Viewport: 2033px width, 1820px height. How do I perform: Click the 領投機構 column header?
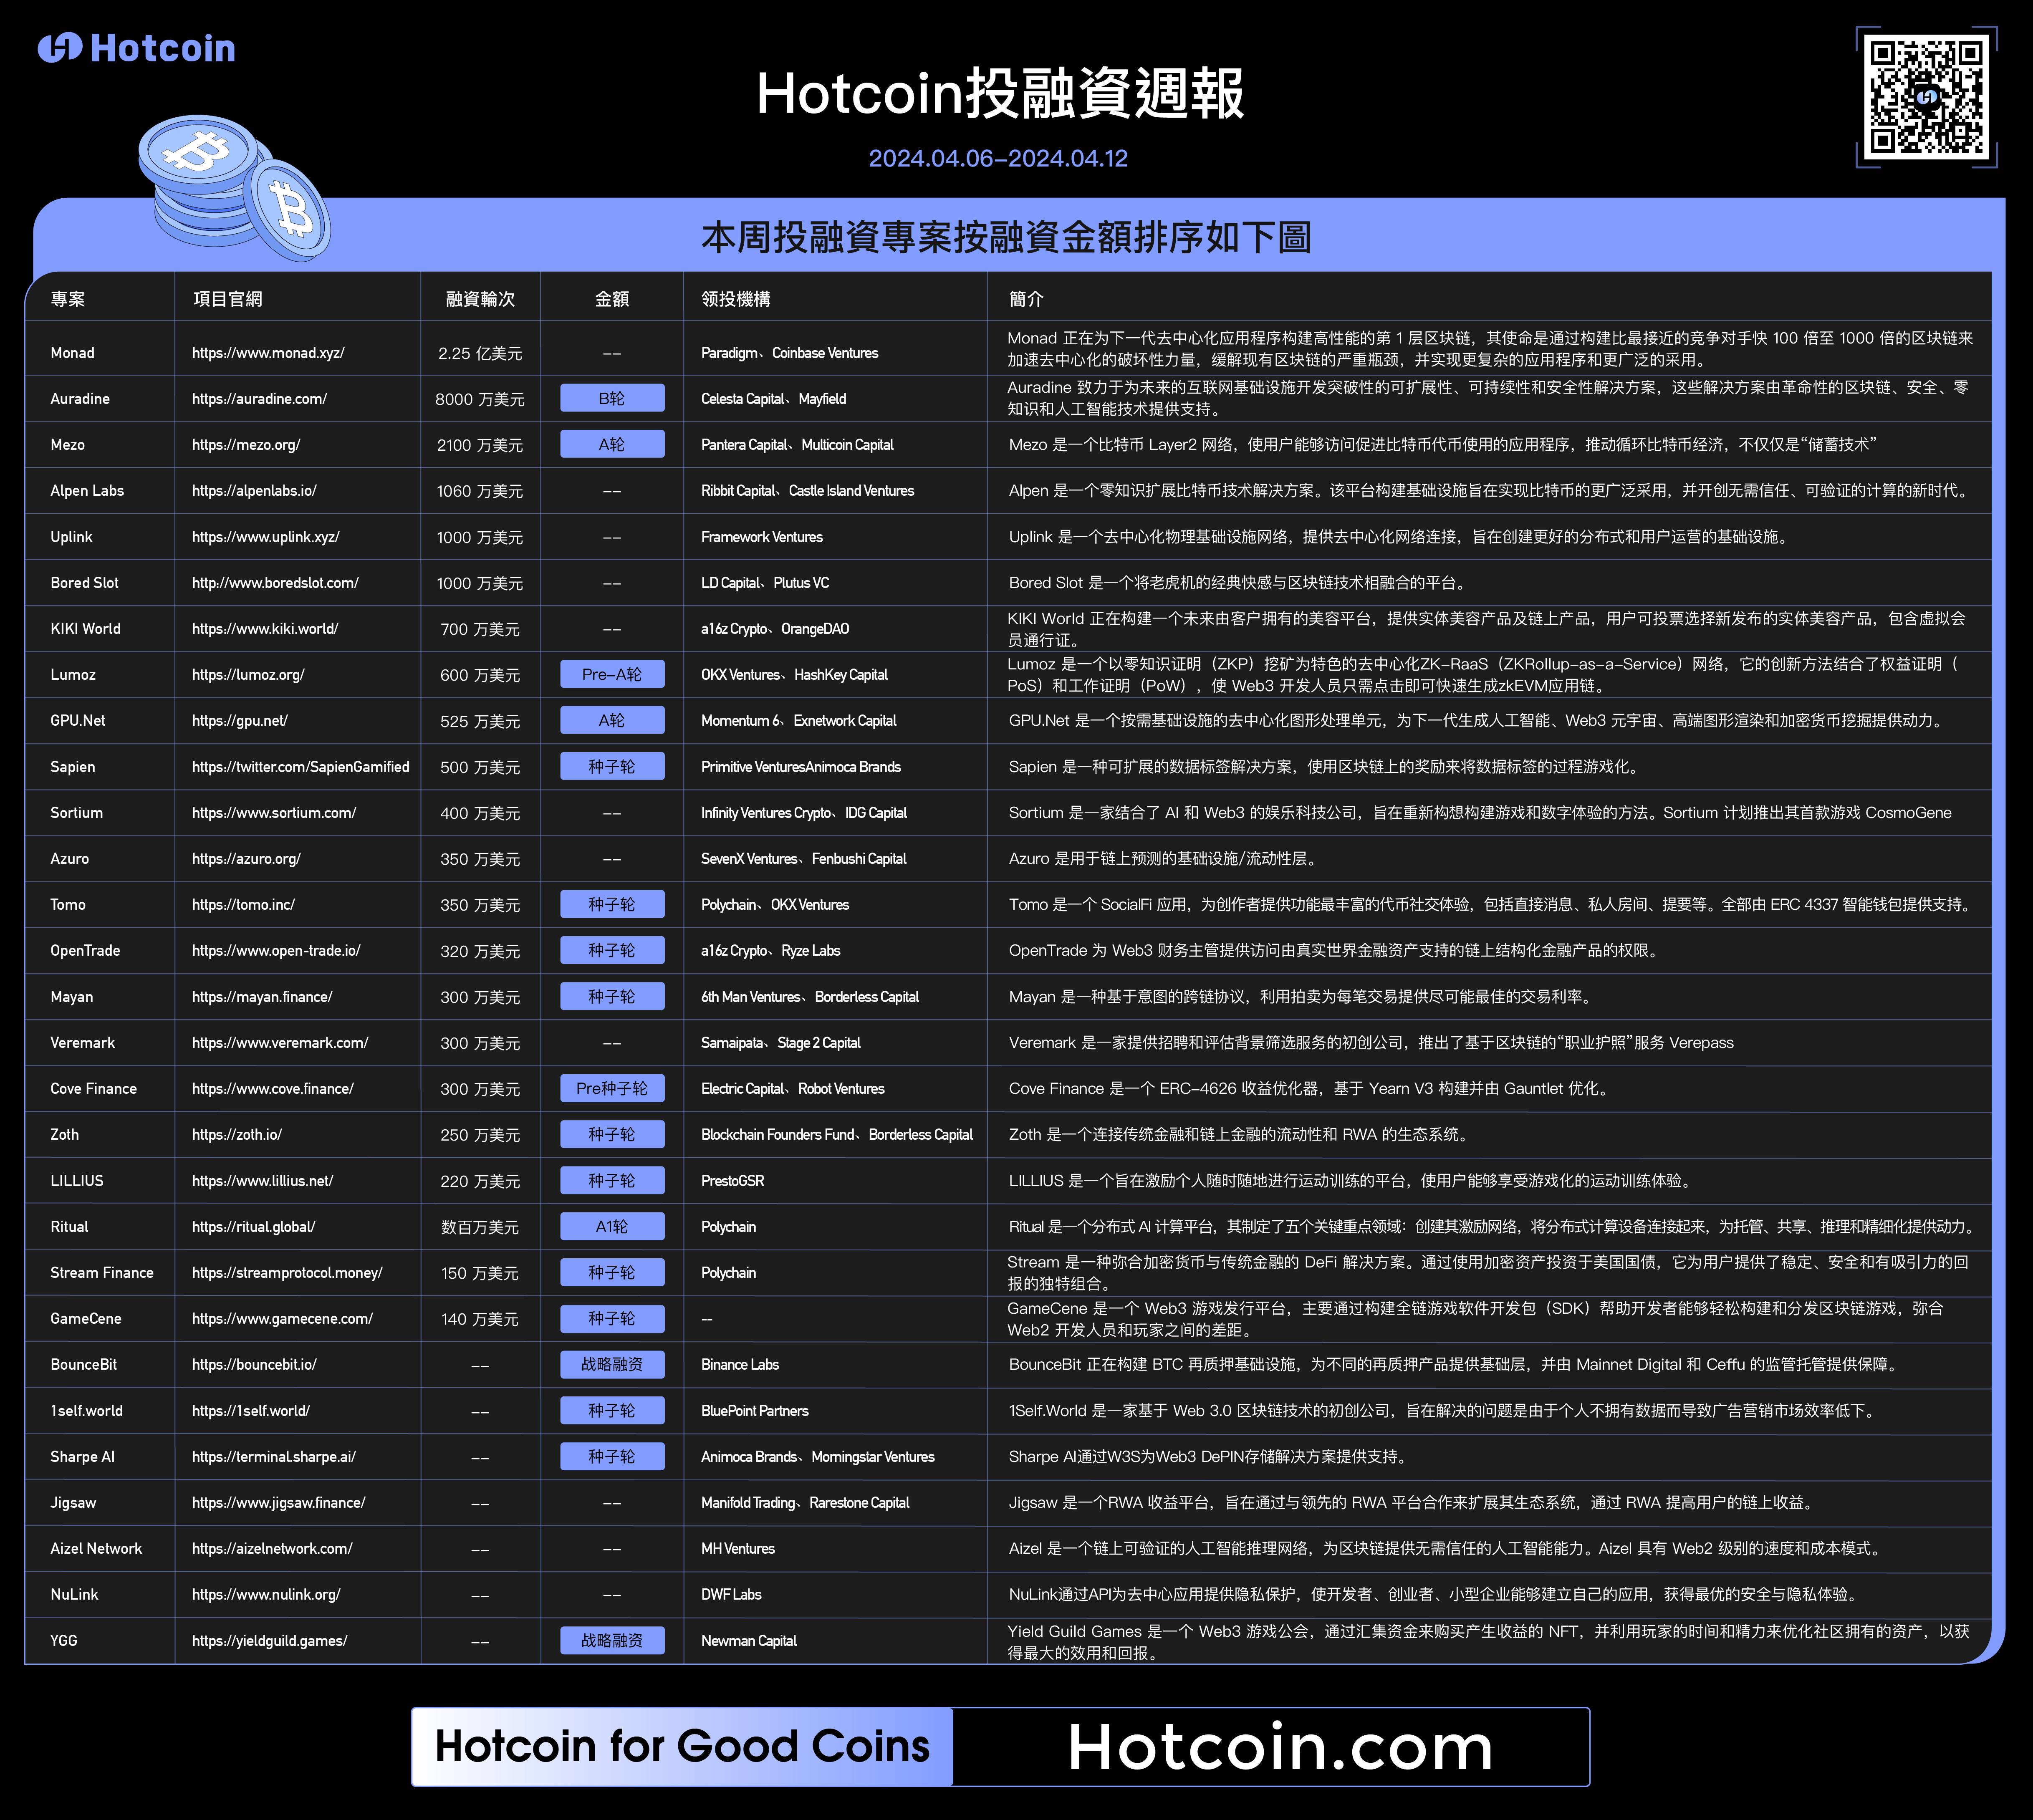tap(736, 299)
